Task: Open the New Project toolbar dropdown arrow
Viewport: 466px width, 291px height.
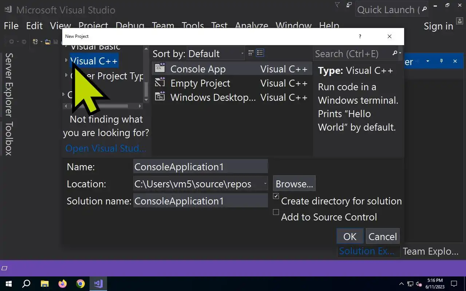Action: coord(41,42)
